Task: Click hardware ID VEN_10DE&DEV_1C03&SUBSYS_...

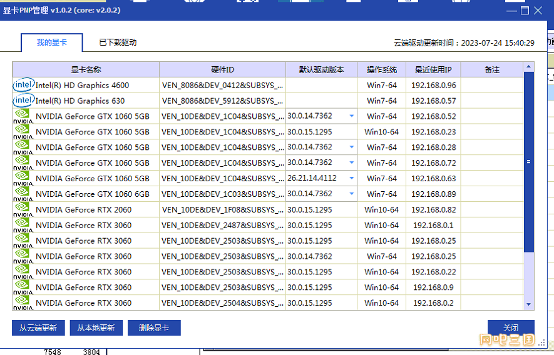Action: tap(222, 194)
